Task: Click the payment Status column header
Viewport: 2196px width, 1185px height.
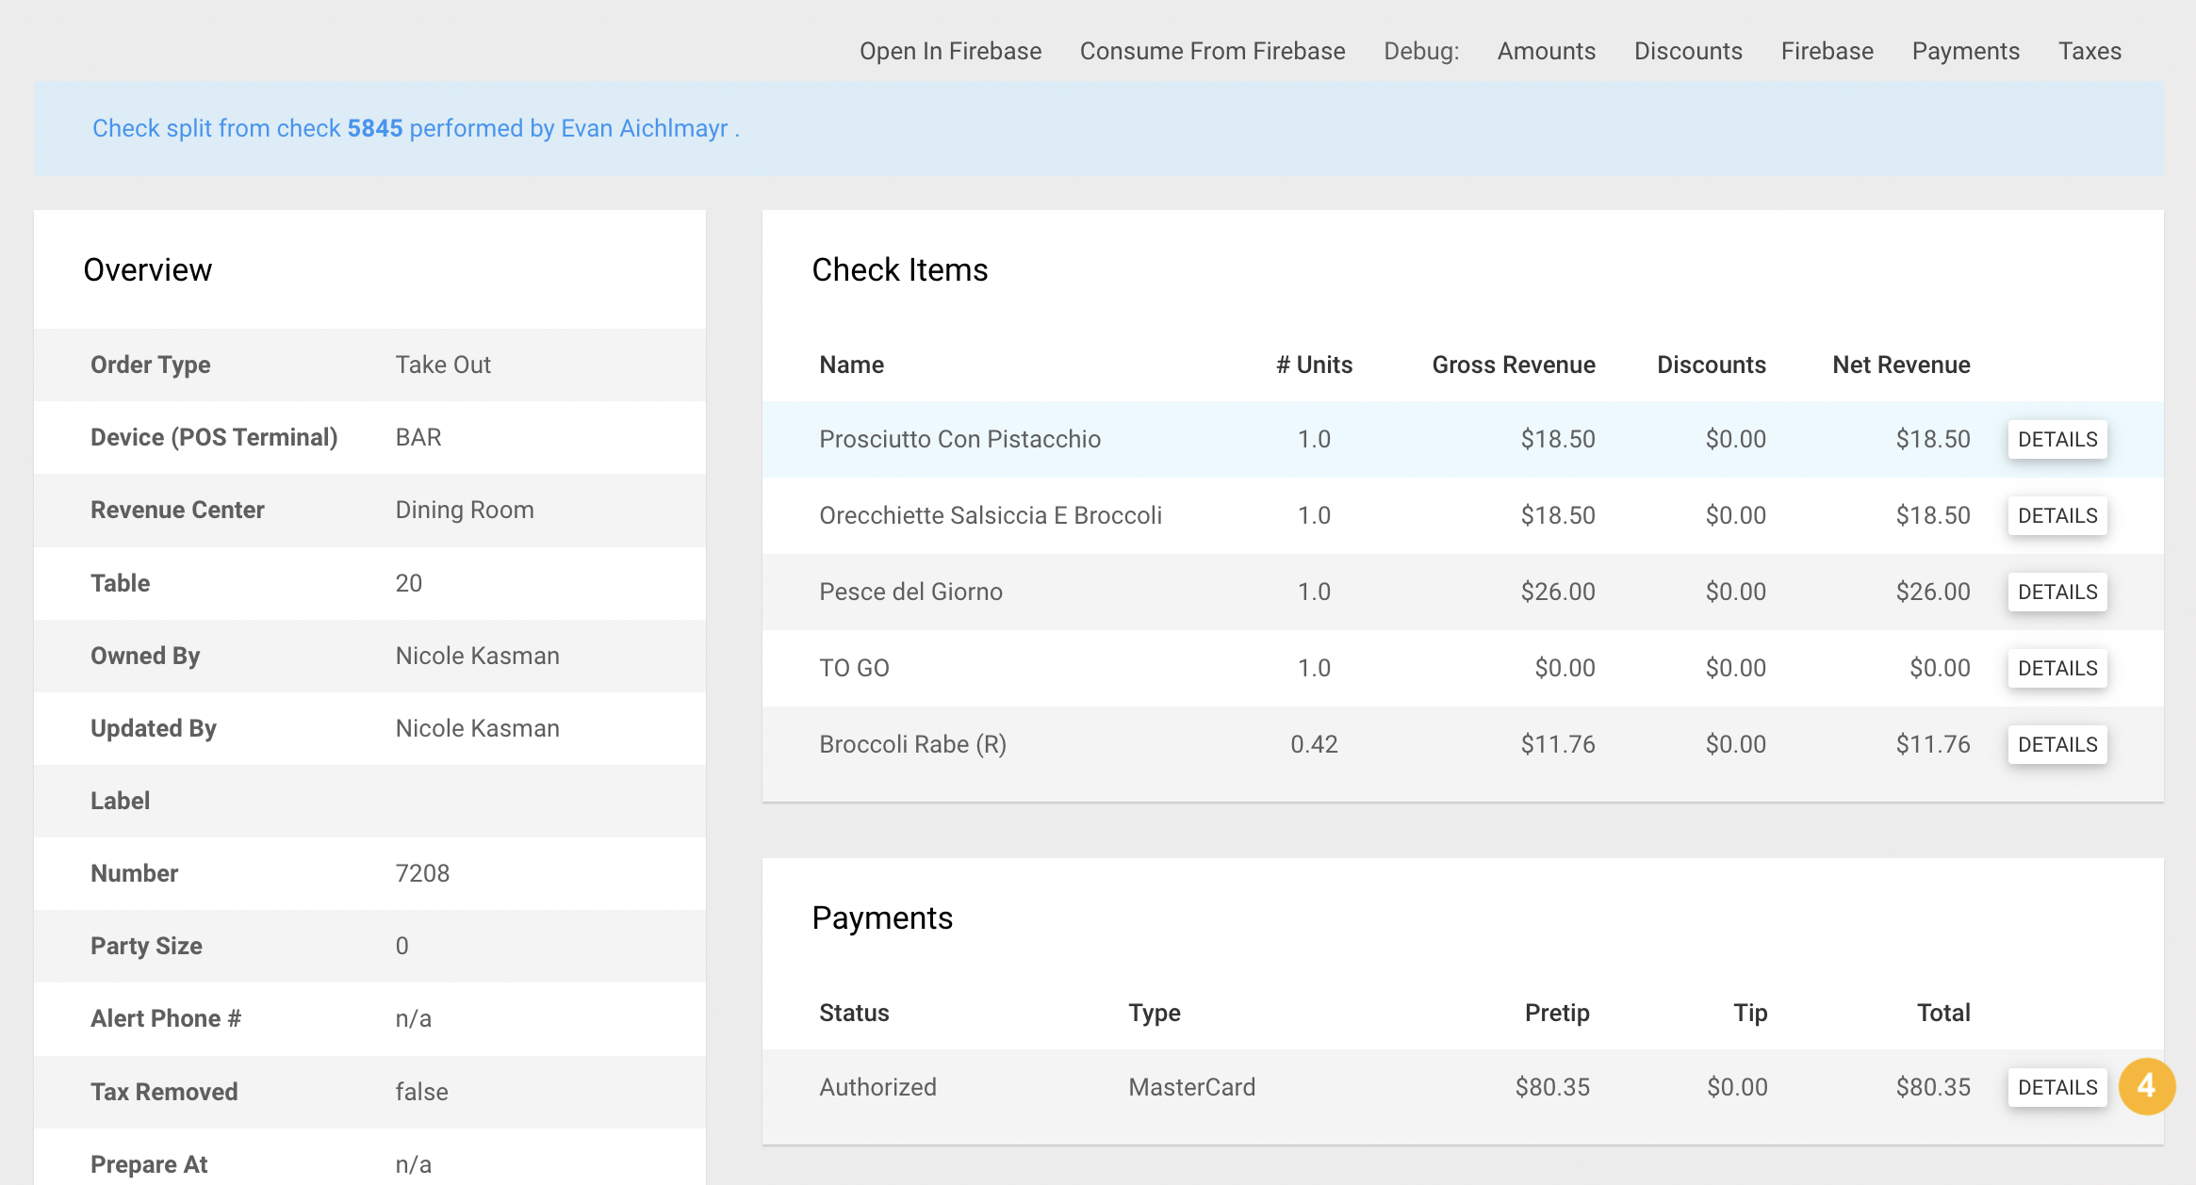Action: [854, 1013]
